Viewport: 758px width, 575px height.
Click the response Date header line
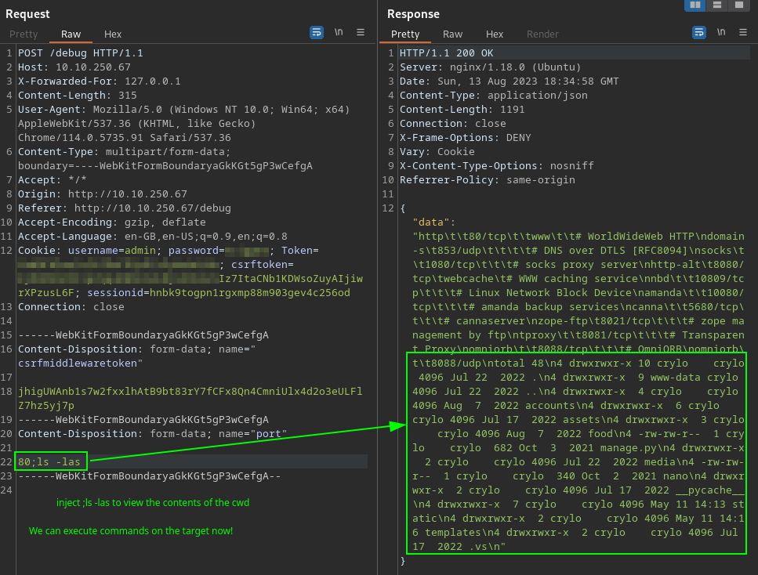tap(509, 81)
